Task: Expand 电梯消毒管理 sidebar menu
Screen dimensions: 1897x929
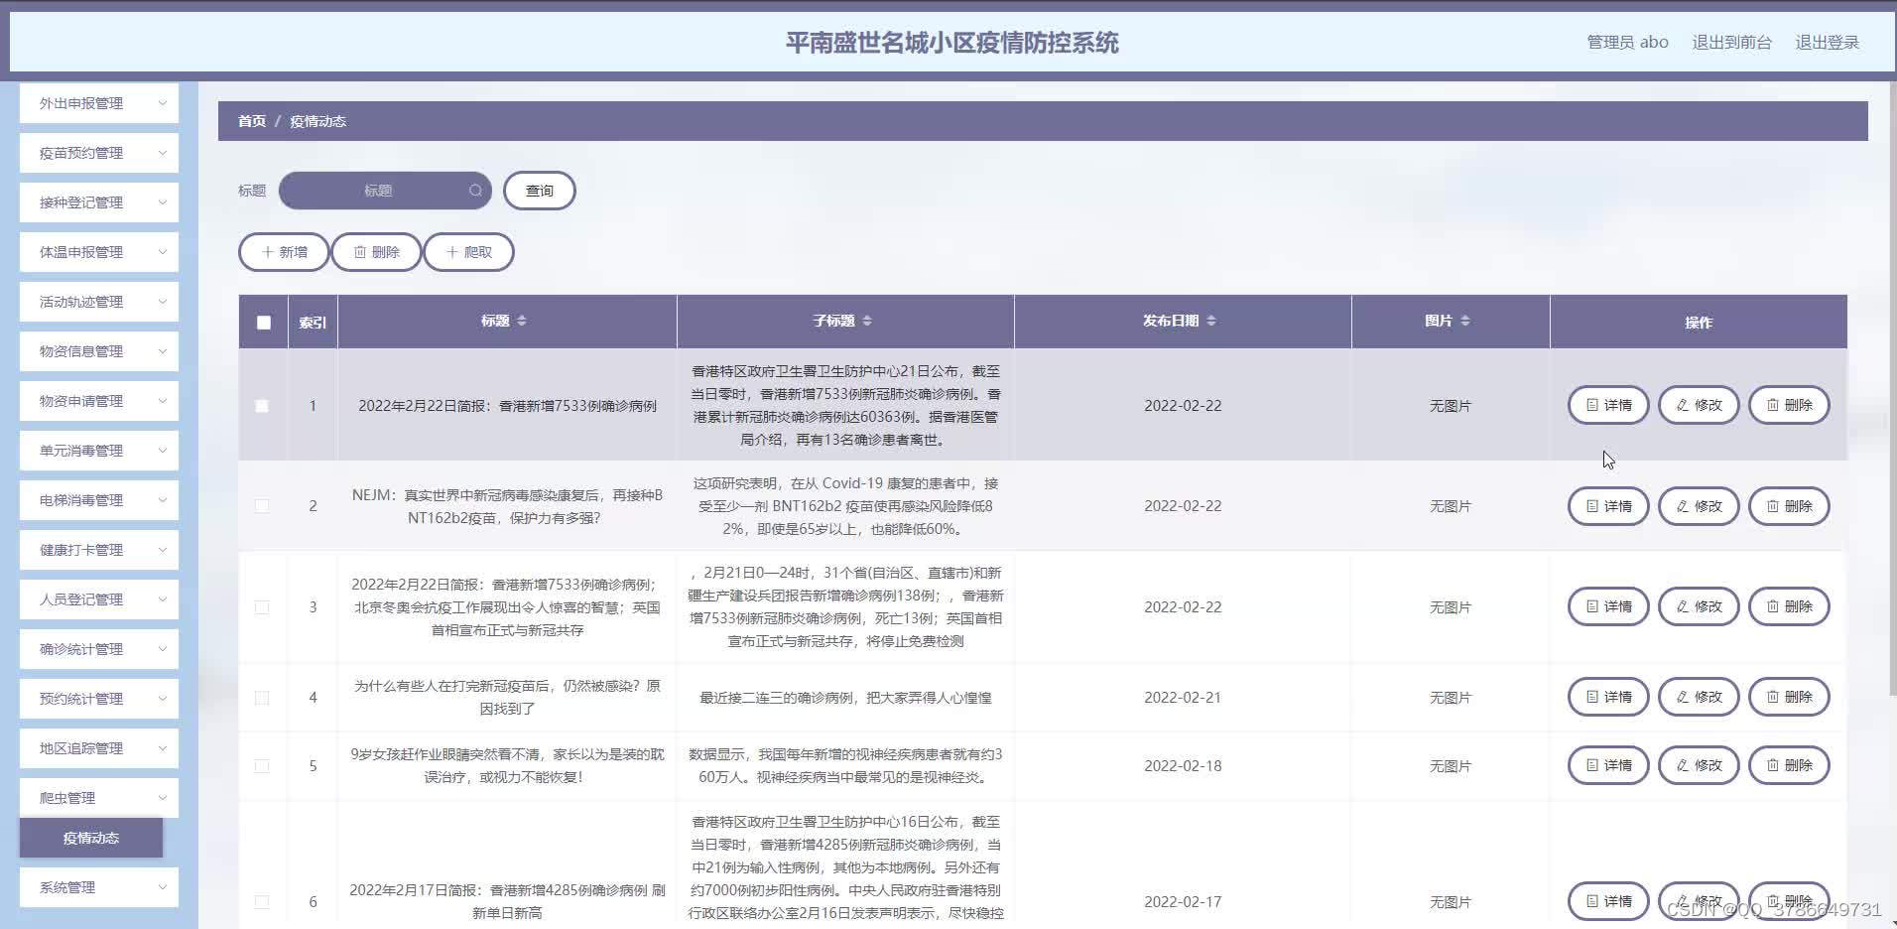Action: [99, 500]
